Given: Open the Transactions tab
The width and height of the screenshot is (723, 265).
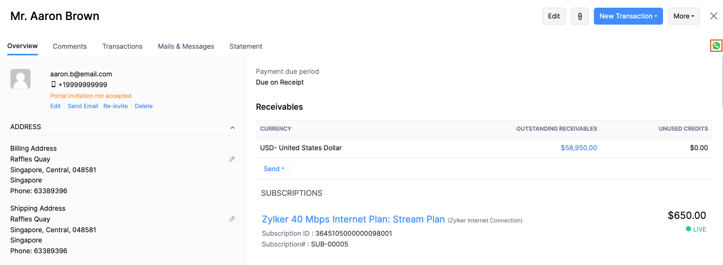Looking at the screenshot, I should tap(122, 46).
